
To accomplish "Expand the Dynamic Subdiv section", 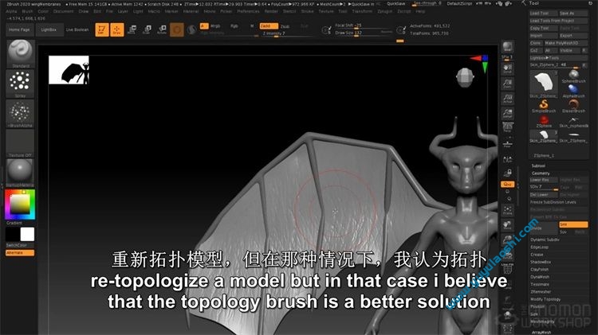I will 545,240.
